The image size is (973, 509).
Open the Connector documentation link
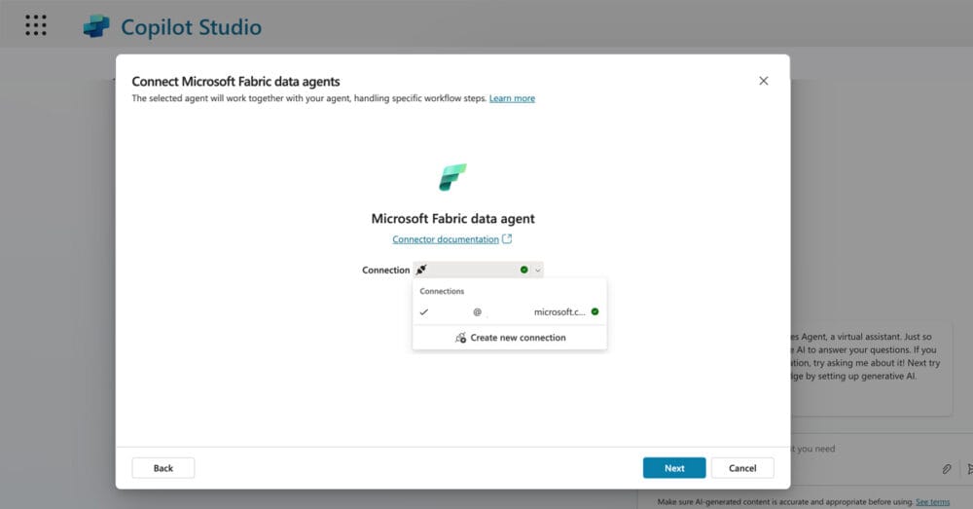(446, 239)
